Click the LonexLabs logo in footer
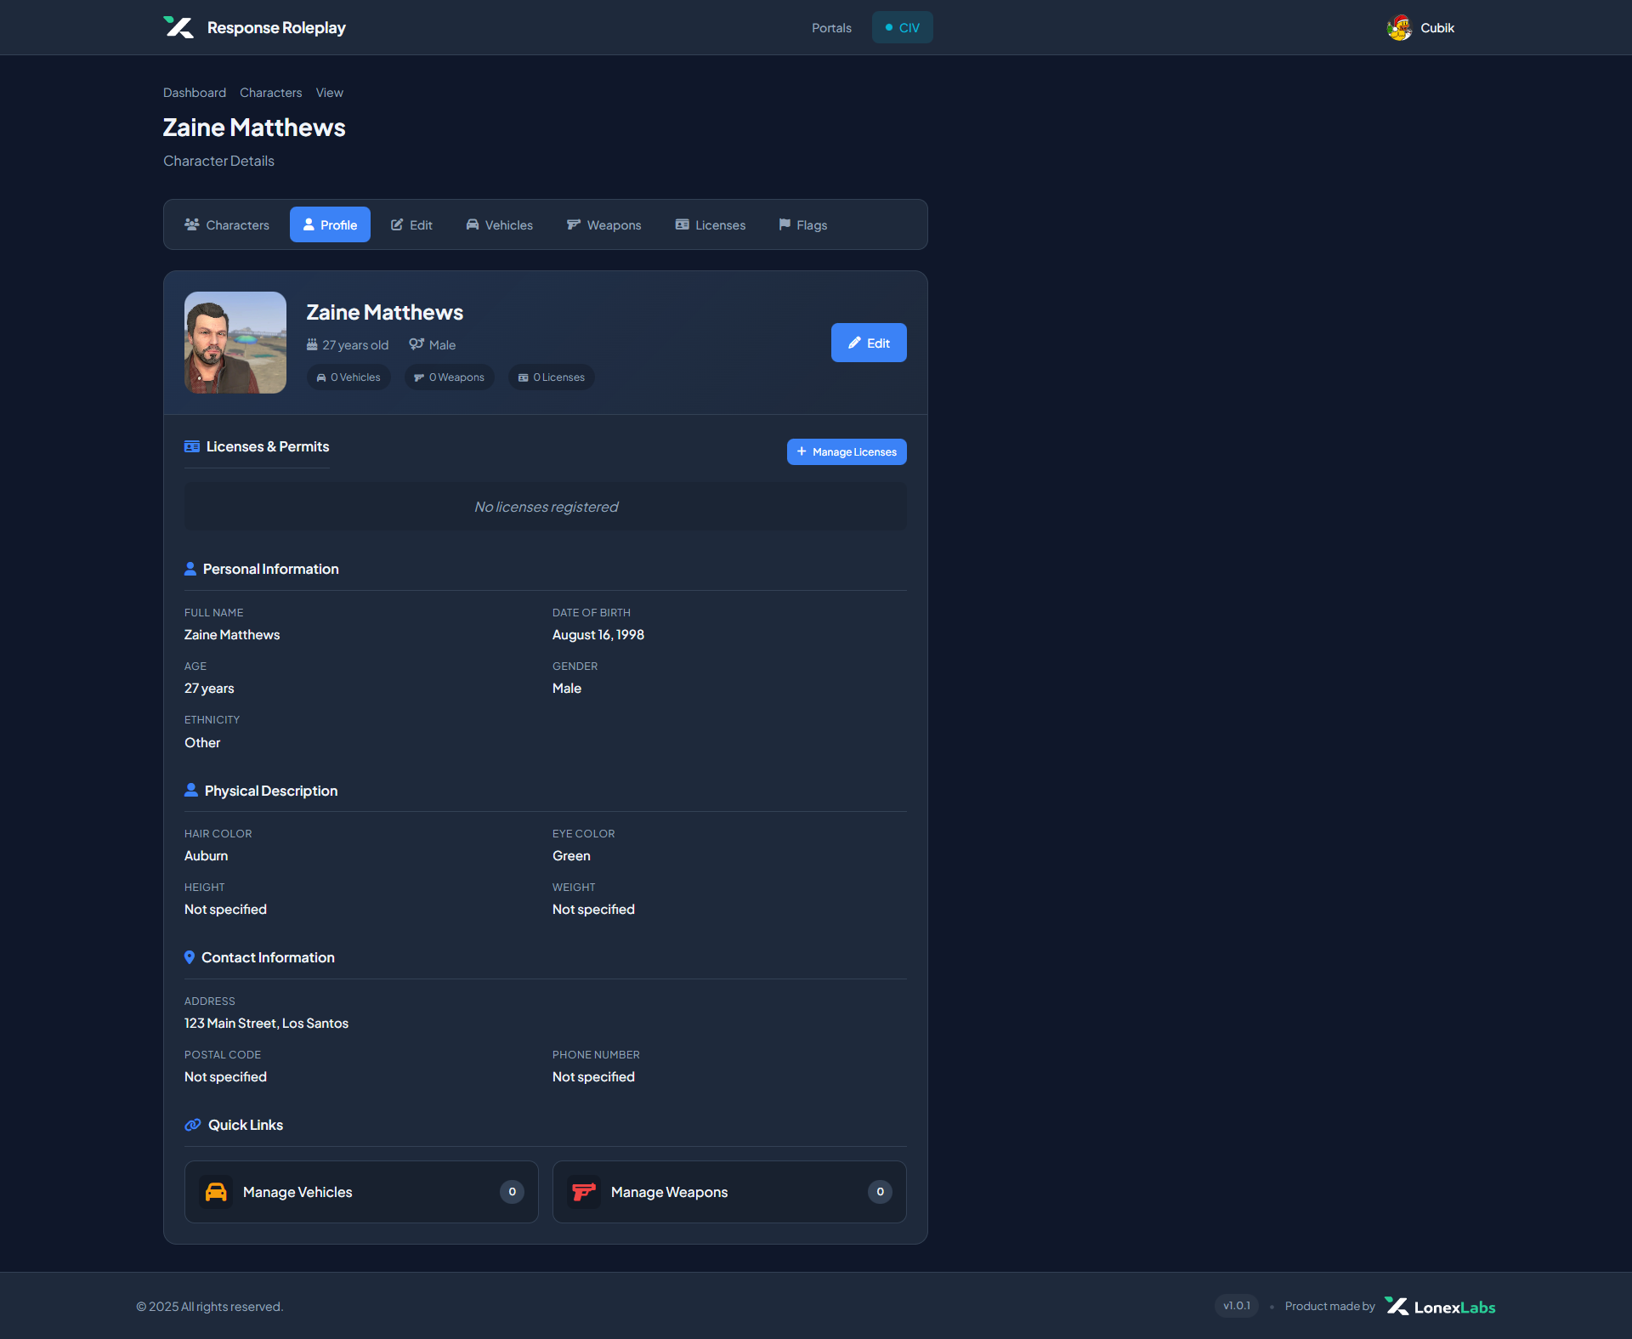 coord(1440,1307)
